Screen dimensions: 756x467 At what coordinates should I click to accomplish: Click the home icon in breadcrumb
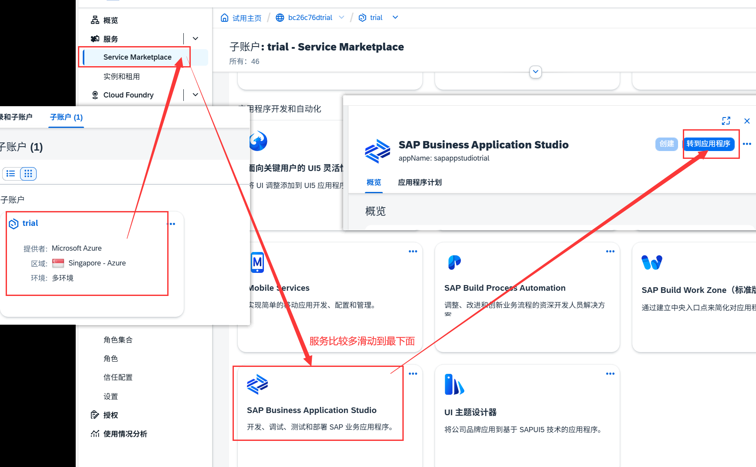224,17
